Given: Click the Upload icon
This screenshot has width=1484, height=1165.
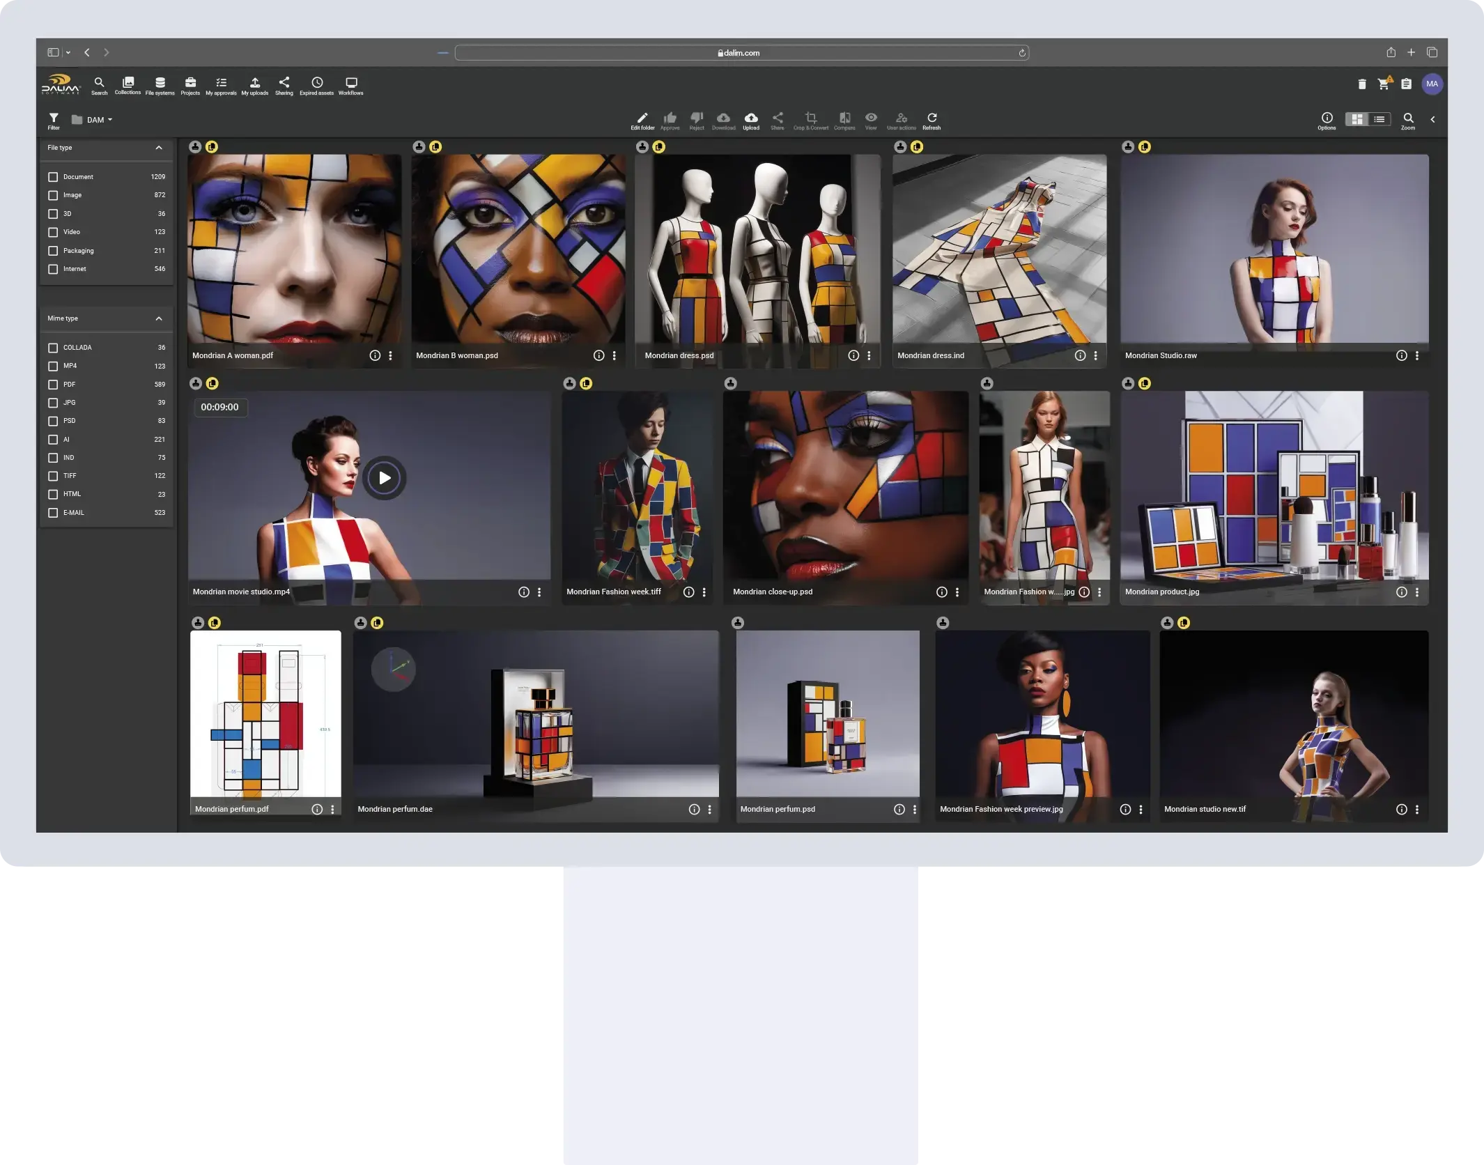Looking at the screenshot, I should pos(750,118).
